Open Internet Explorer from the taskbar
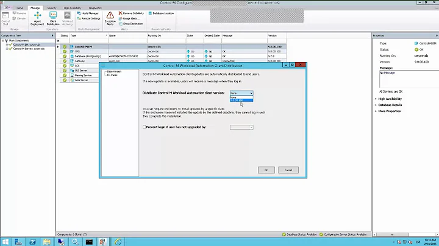The image size is (439, 246). click(x=118, y=242)
